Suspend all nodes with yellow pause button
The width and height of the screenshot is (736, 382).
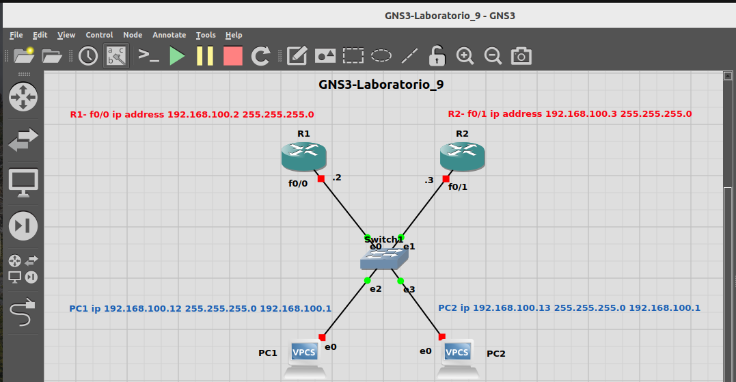tap(205, 56)
